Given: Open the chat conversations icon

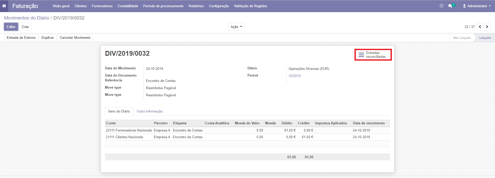Looking at the screenshot, I should point(450,6).
